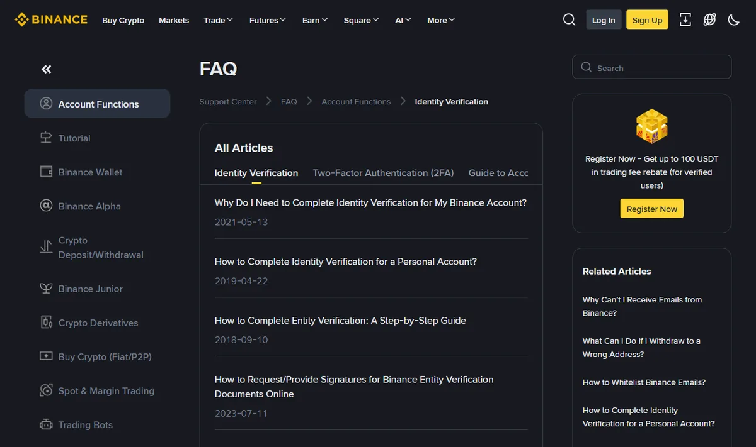Click the Crypto Deposit/Withdrawal icon

pyautogui.click(x=46, y=247)
